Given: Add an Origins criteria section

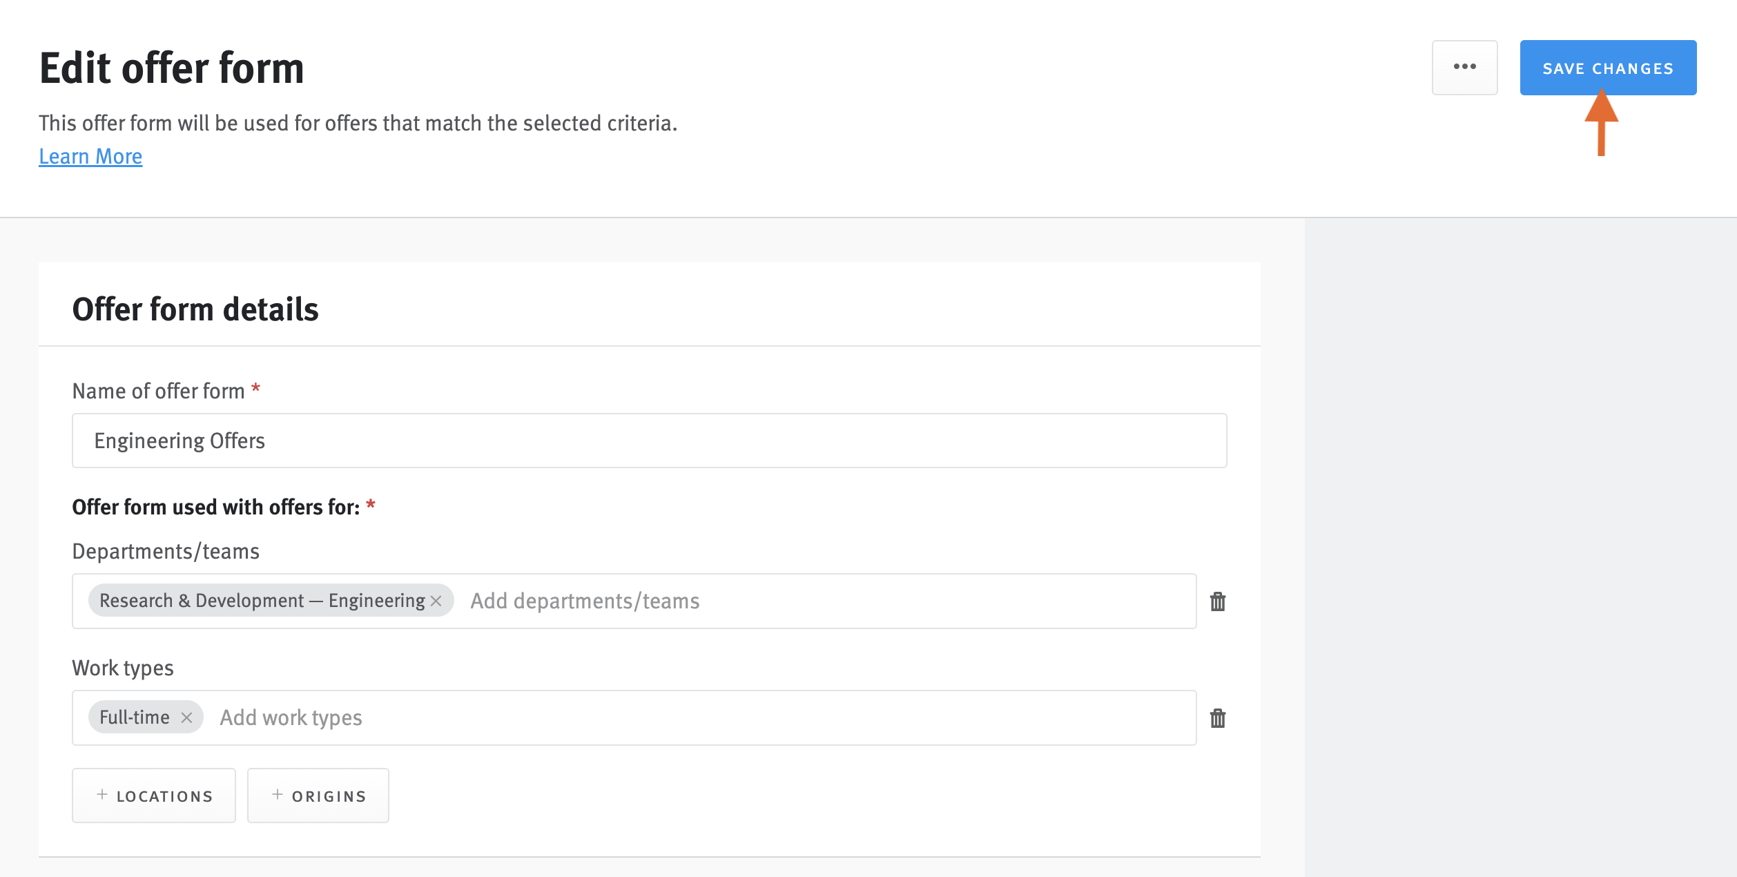Looking at the screenshot, I should 318,795.
